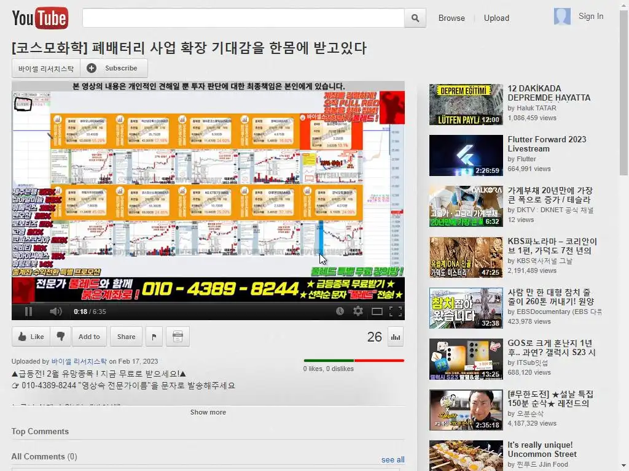Image resolution: width=629 pixels, height=471 pixels.
Task: Click title 12 DAKİKADA DEPREMDE HAYATTA
Action: click(x=549, y=93)
